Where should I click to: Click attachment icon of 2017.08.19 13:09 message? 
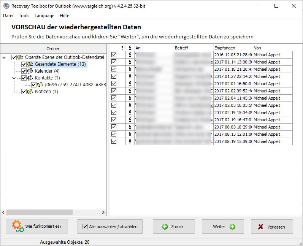point(130,141)
